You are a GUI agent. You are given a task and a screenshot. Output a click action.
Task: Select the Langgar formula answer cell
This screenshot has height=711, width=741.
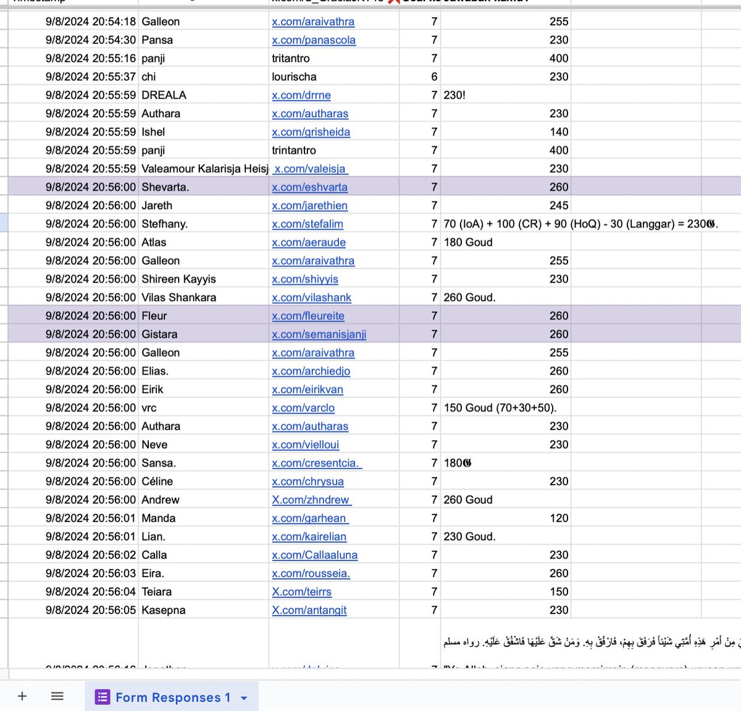tap(580, 224)
